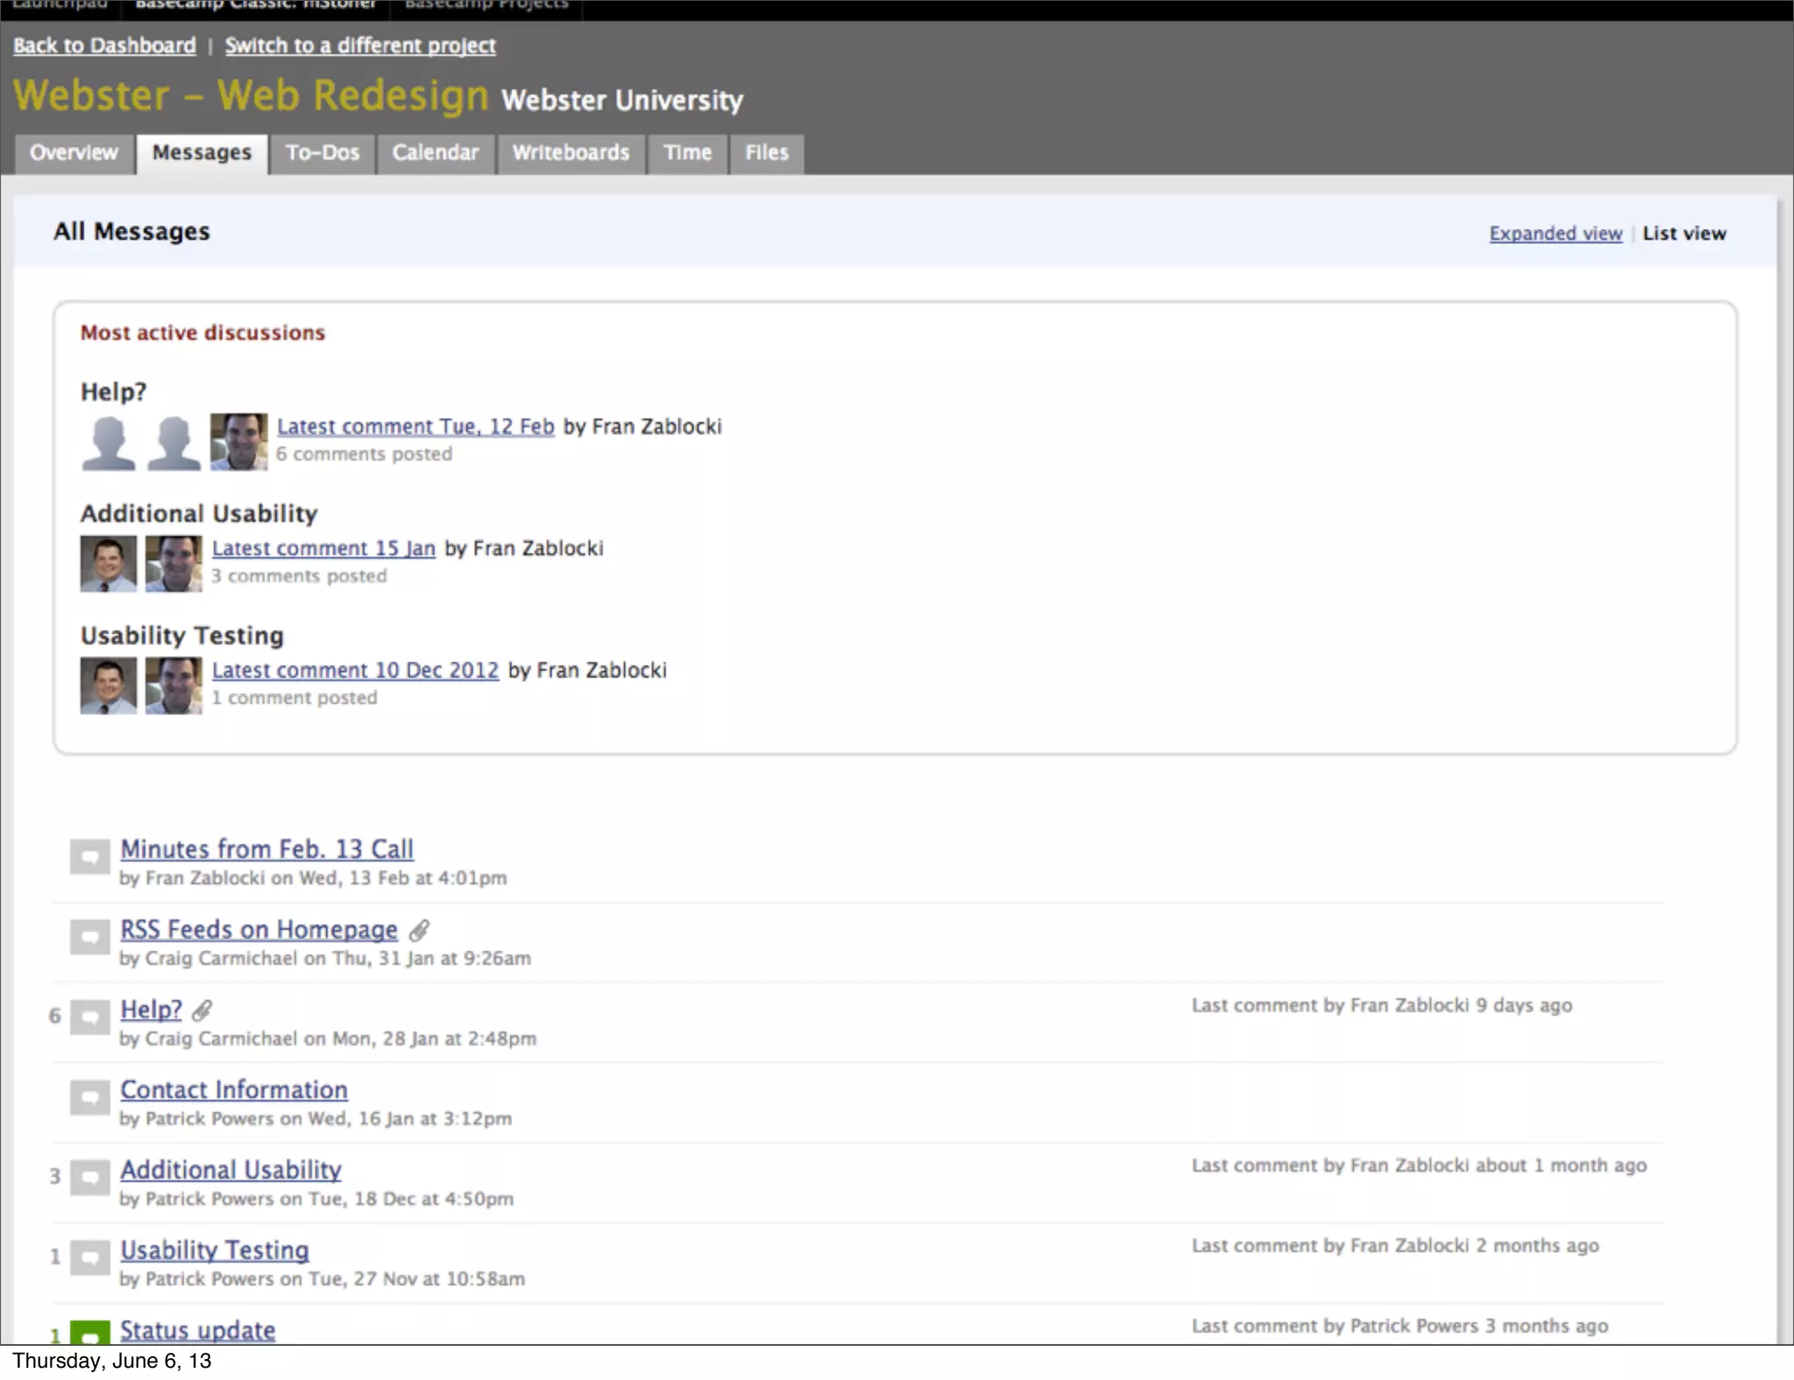Switch to Expanded view
This screenshot has height=1380, width=1794.
tap(1555, 234)
